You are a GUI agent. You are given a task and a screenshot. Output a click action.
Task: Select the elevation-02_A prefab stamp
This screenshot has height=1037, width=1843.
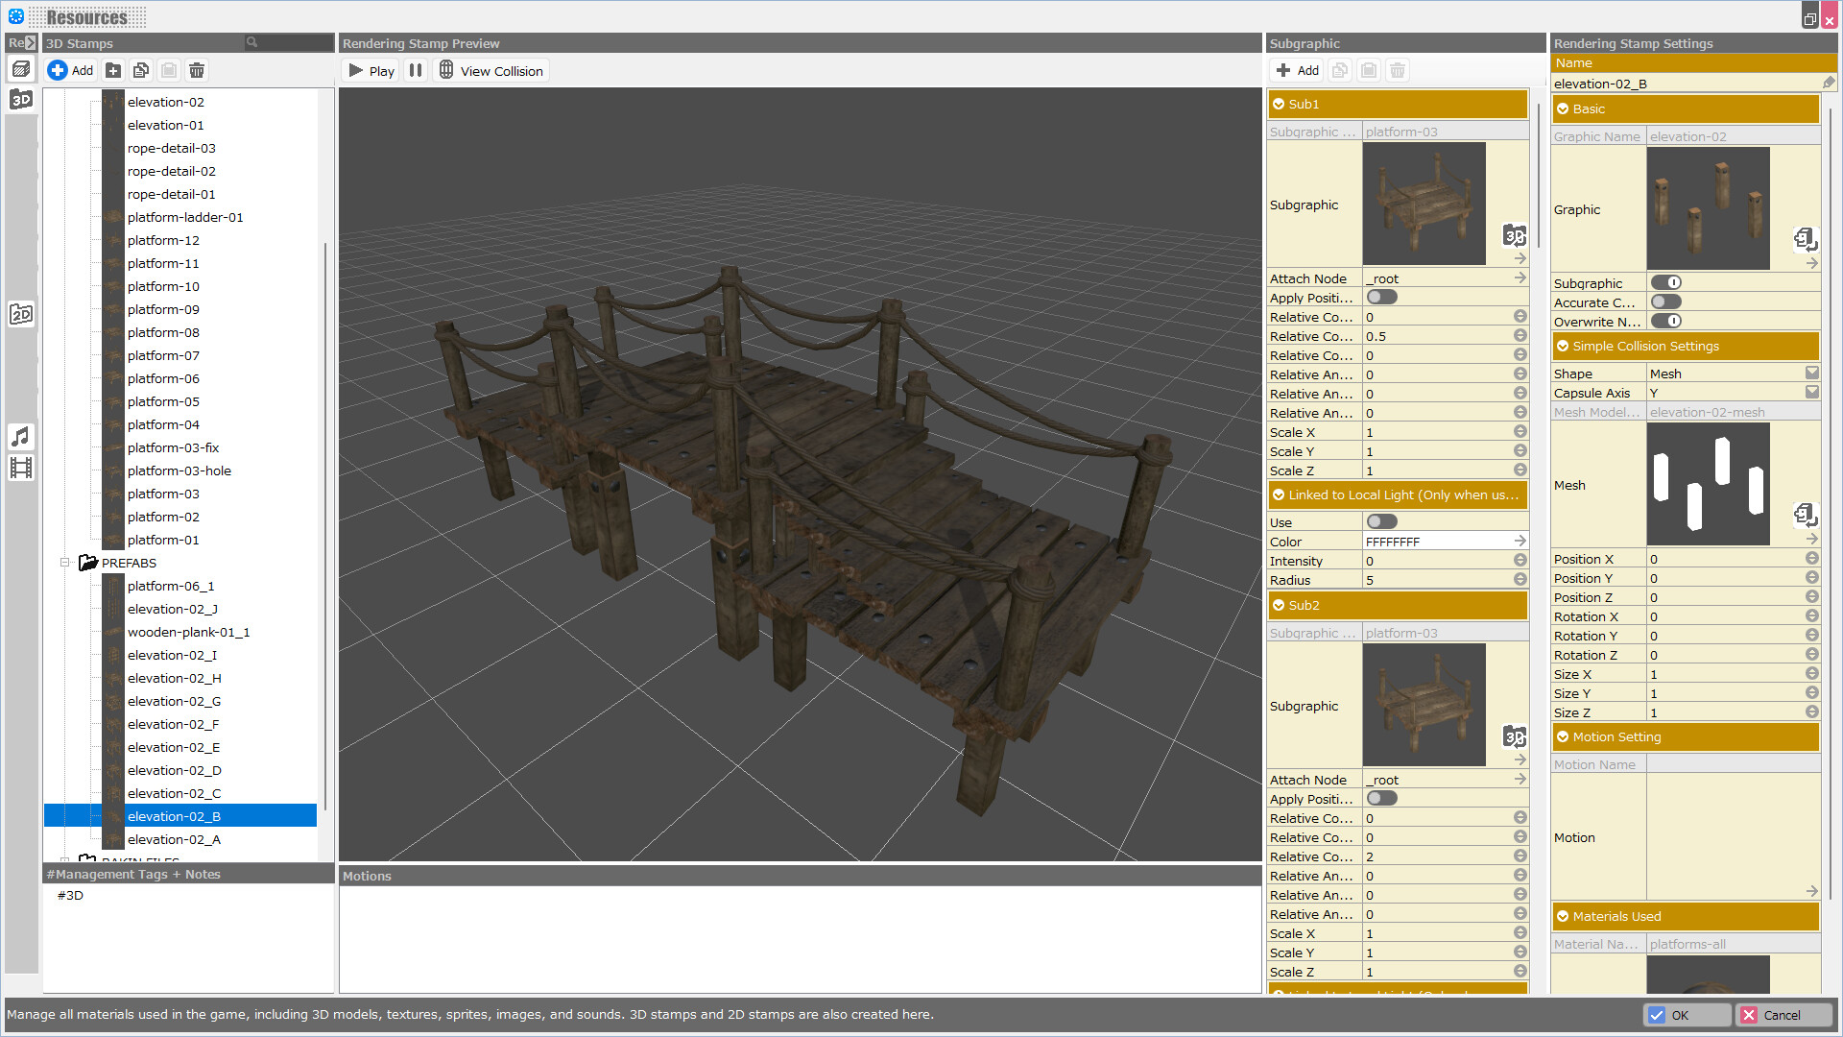coord(175,839)
